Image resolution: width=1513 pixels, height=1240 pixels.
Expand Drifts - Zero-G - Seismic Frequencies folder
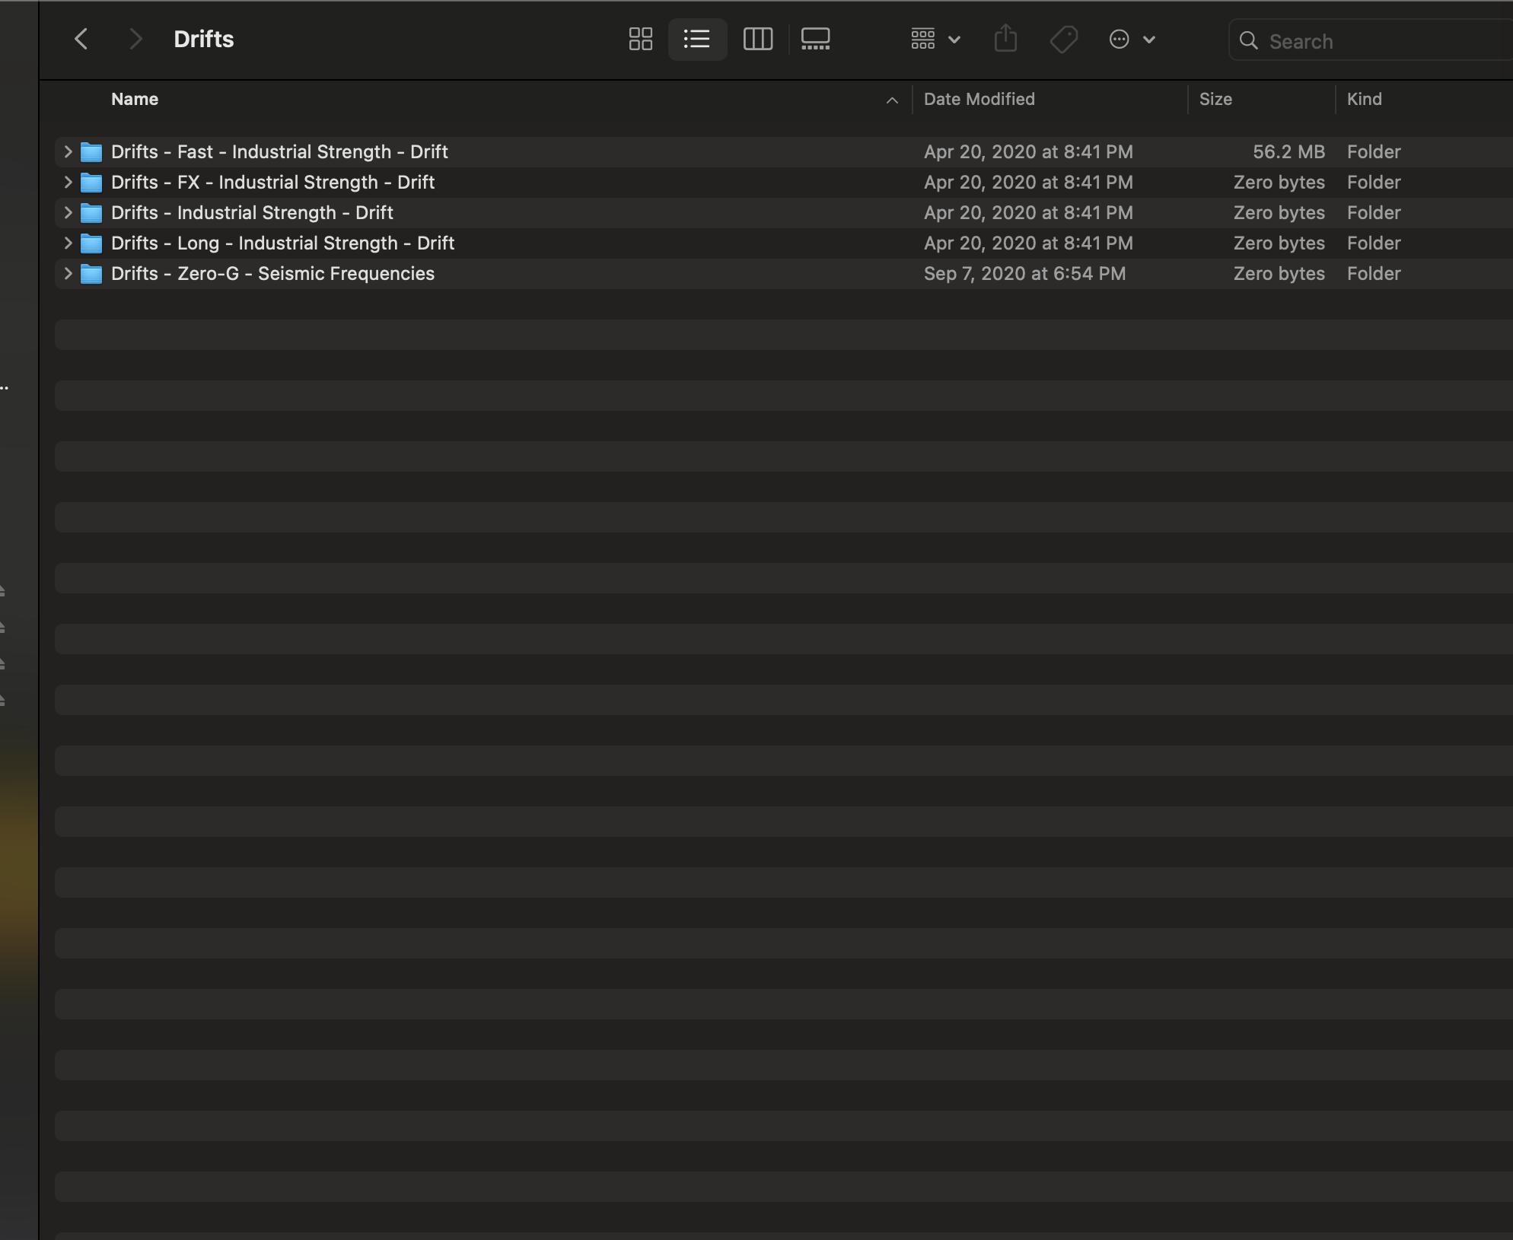tap(68, 273)
